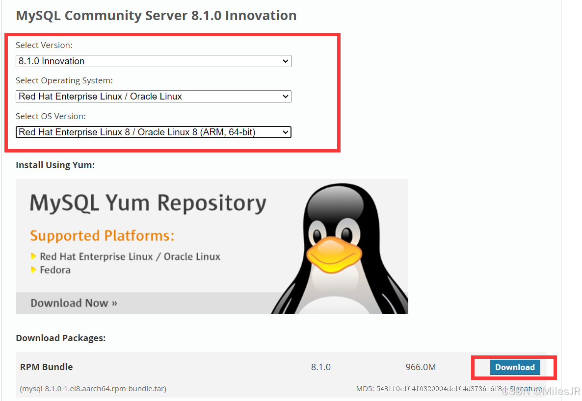This screenshot has width=582, height=401.
Task: Click the blue Download button for RPM Bundle
Action: (x=515, y=367)
